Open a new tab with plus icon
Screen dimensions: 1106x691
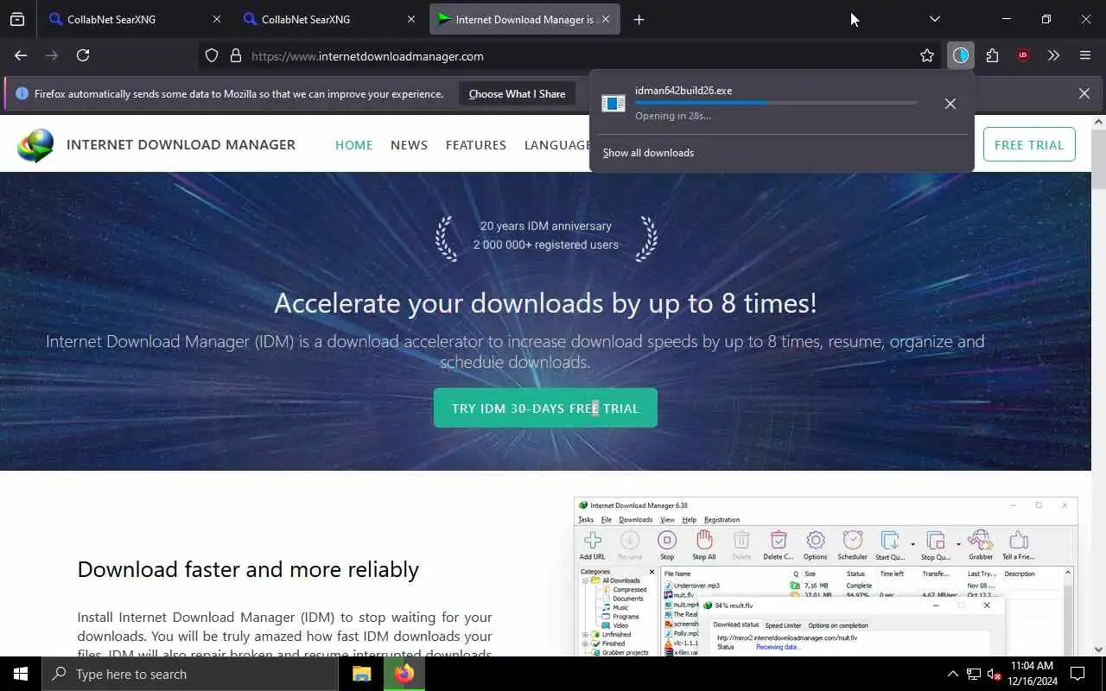coord(639,19)
